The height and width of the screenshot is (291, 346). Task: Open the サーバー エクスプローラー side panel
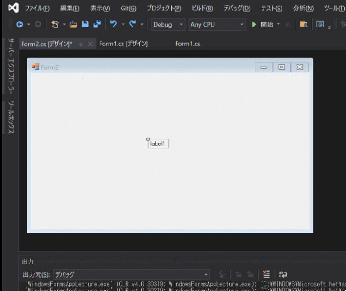(x=11, y=66)
